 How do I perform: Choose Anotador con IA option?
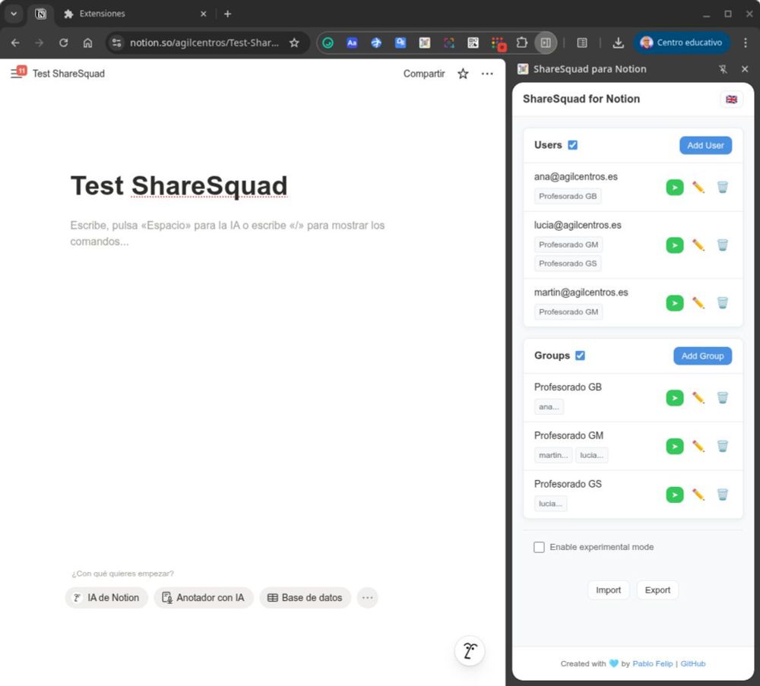click(204, 598)
